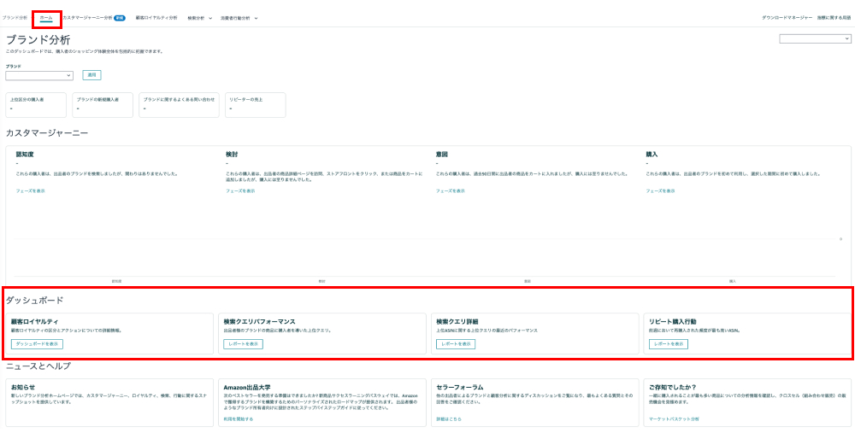Click the 検討 heading text
The height and width of the screenshot is (439, 855).
[x=232, y=155]
